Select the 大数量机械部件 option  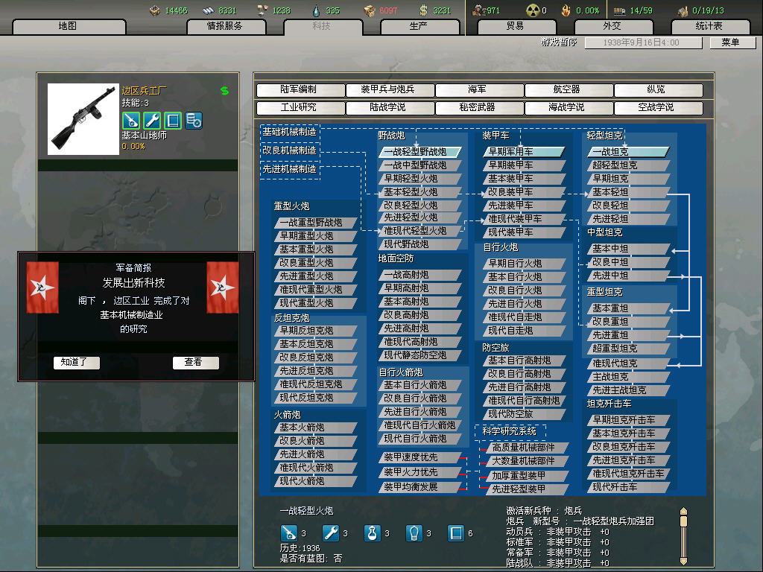[x=528, y=460]
